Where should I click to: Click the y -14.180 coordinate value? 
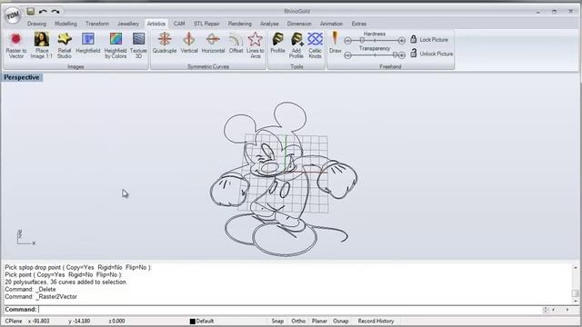79,321
